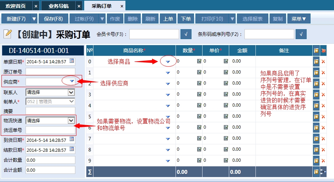Image resolution: width=334 pixels, height=182 pixels.
Task: Click the order edit pencil icon
Action: [x=7, y=34]
